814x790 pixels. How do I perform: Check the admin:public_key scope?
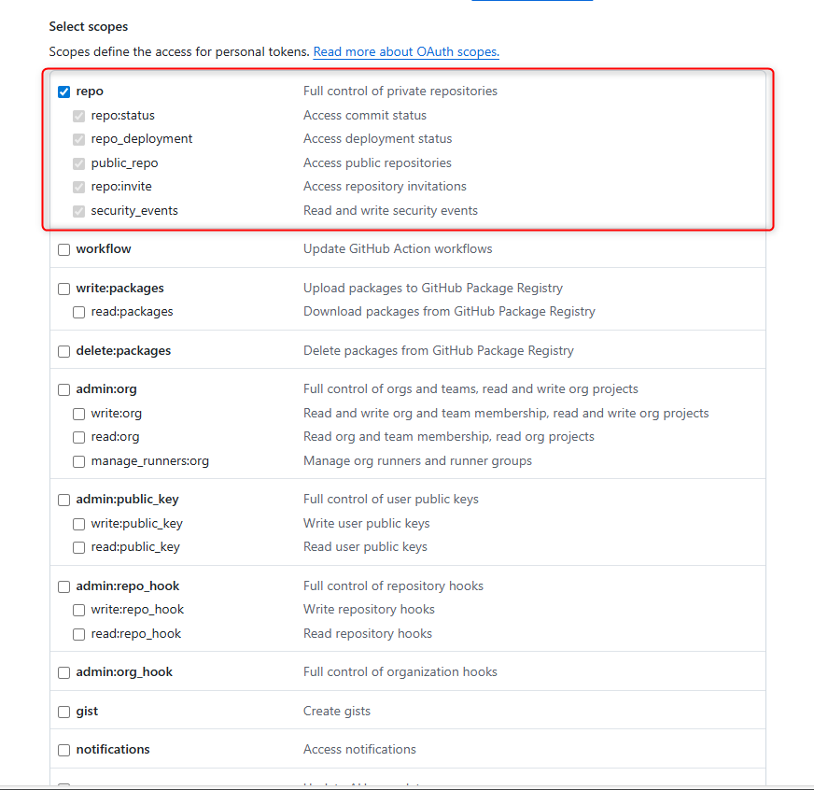tap(63, 500)
